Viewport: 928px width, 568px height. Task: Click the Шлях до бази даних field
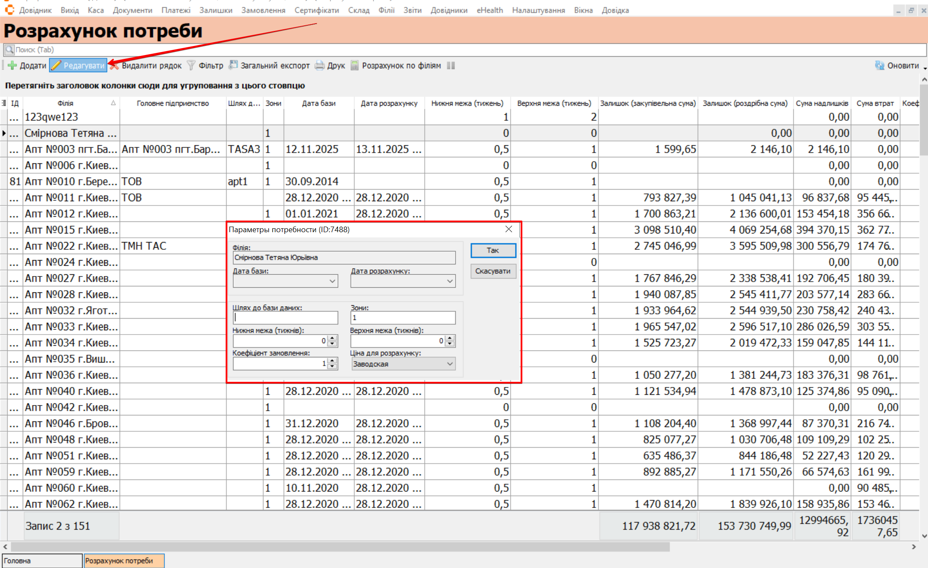[286, 318]
